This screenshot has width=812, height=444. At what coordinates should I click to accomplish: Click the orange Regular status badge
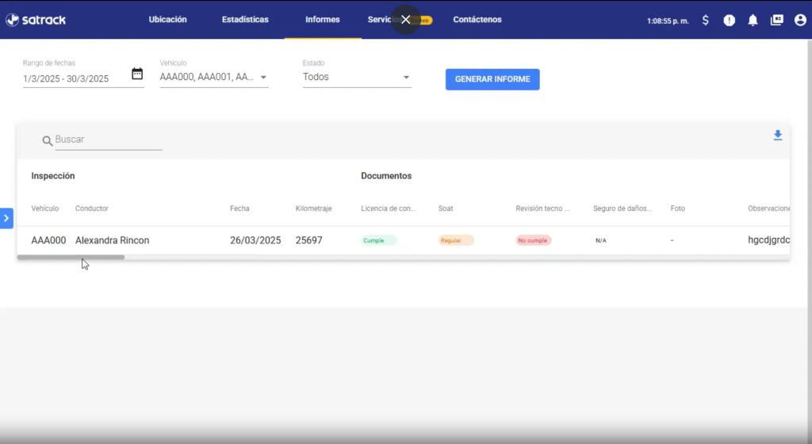point(456,240)
